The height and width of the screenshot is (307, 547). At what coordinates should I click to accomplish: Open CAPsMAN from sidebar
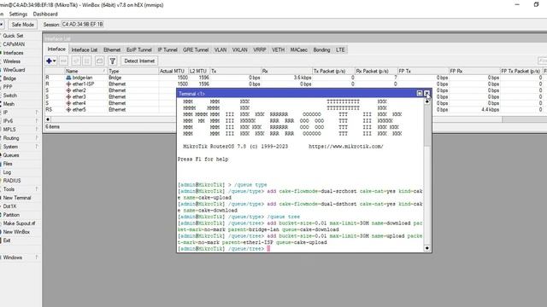[x=14, y=44]
